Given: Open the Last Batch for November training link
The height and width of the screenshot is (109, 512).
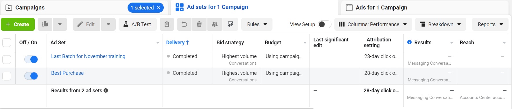Looking at the screenshot, I should coord(88,56).
